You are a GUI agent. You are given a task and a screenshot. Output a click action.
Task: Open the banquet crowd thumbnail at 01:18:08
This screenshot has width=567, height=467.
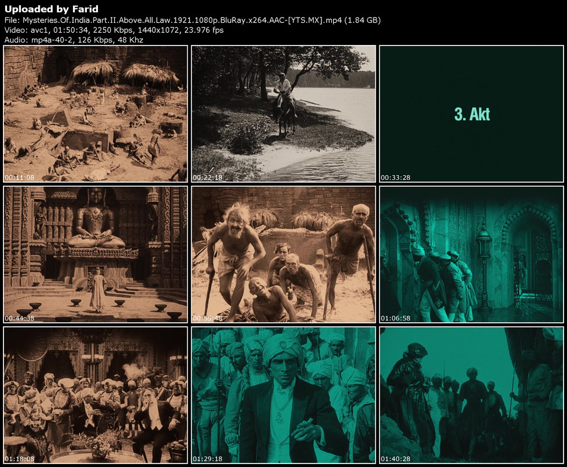coord(96,395)
